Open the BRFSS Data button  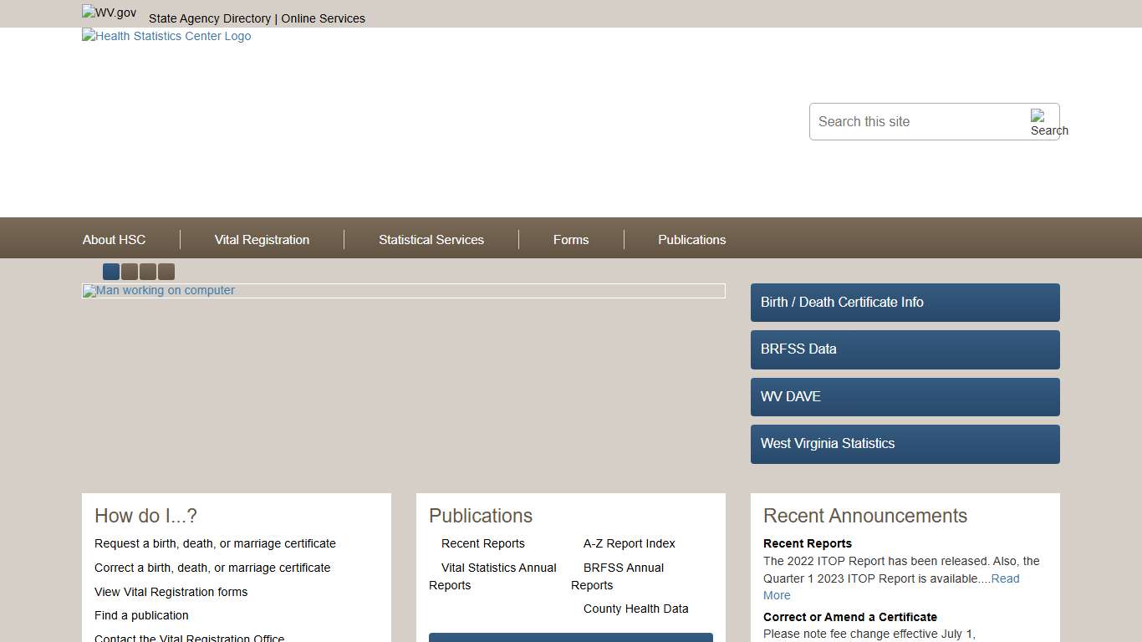pyautogui.click(x=905, y=349)
